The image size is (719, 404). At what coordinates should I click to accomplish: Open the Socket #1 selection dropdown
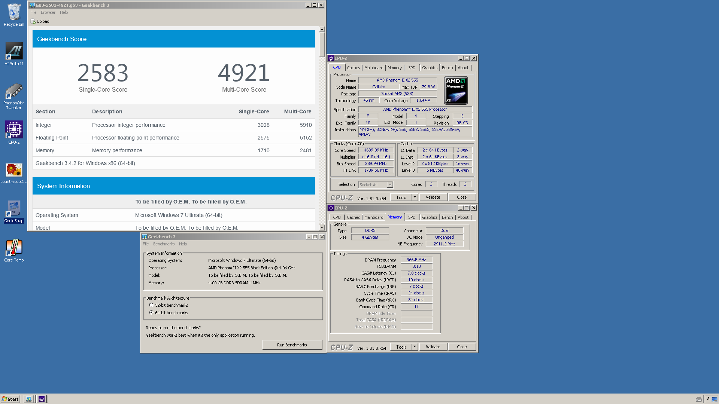coord(390,185)
